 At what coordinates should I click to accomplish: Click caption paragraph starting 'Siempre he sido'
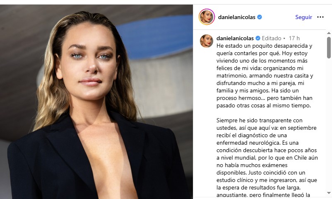[267, 158]
